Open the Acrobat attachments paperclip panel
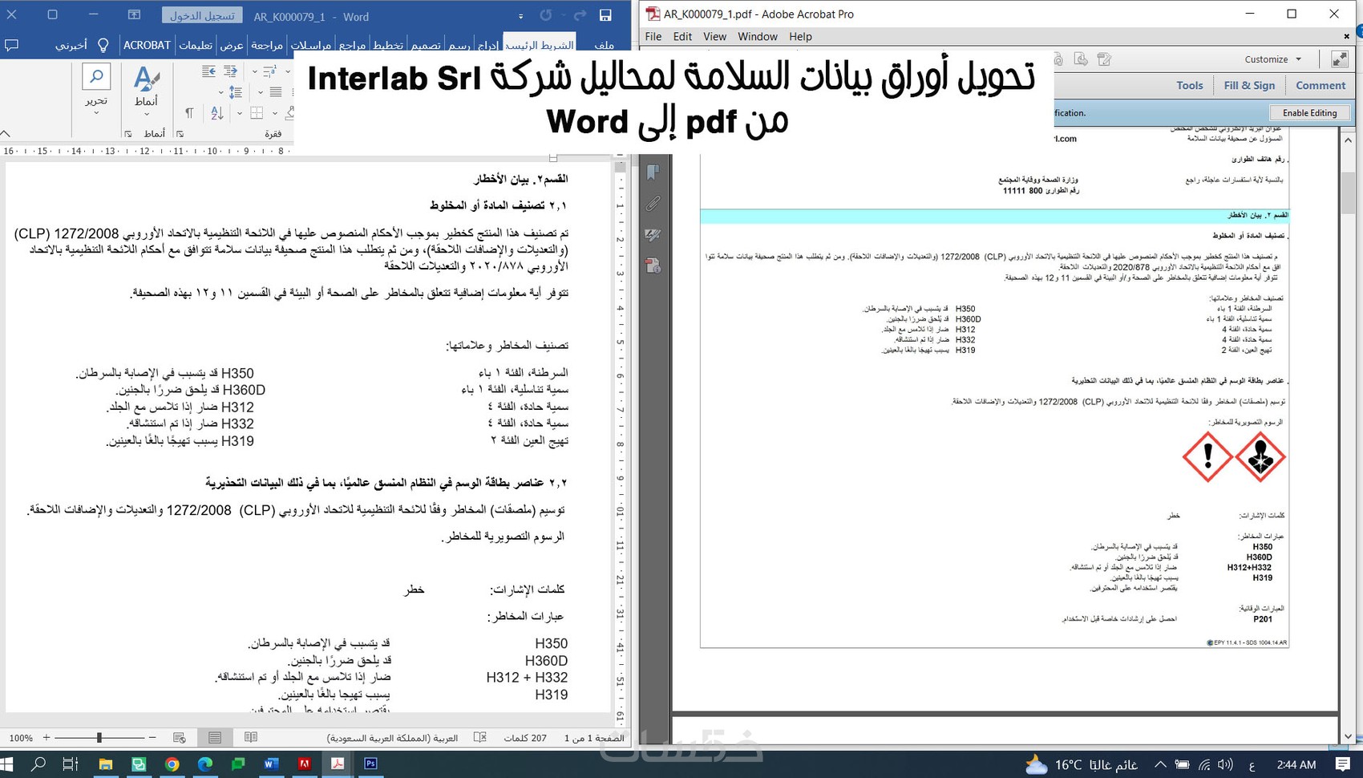1363x778 pixels. coord(653,204)
